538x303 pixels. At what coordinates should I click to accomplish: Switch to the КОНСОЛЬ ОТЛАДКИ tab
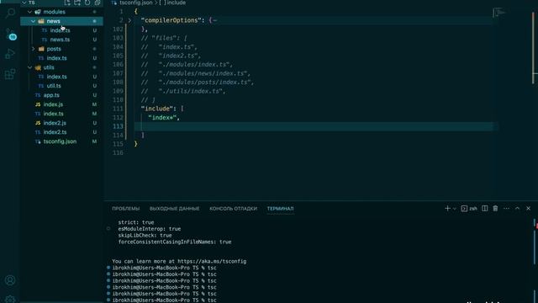(x=233, y=209)
